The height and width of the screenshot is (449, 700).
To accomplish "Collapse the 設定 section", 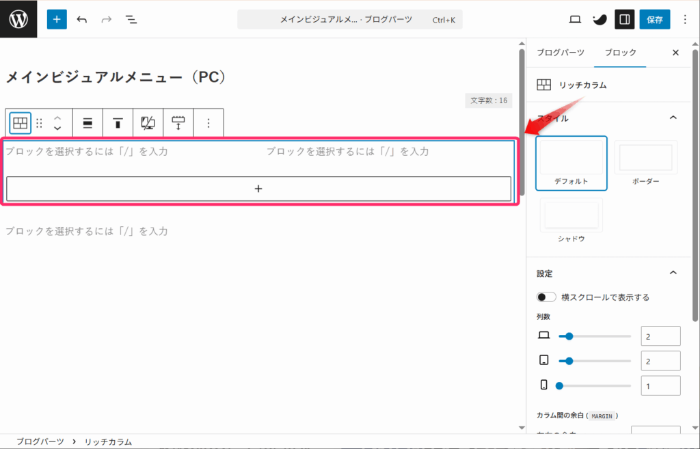I will coord(673,273).
